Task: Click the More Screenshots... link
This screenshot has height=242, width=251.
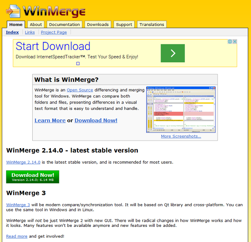Action: point(181,136)
